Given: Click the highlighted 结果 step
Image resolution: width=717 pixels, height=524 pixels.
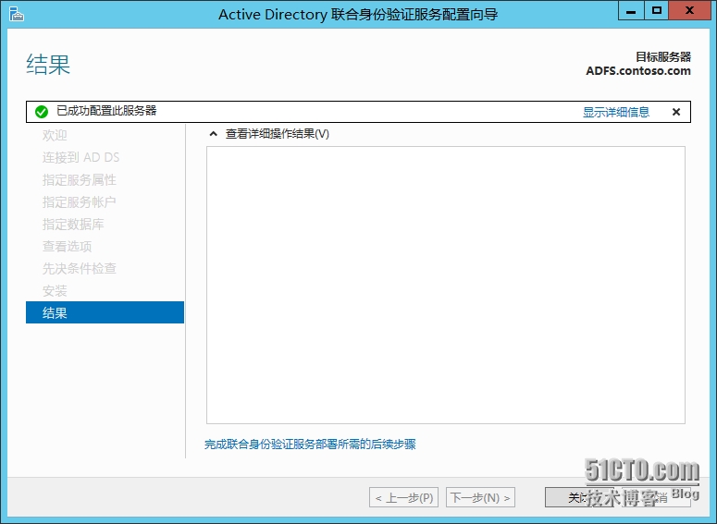Looking at the screenshot, I should tap(105, 312).
